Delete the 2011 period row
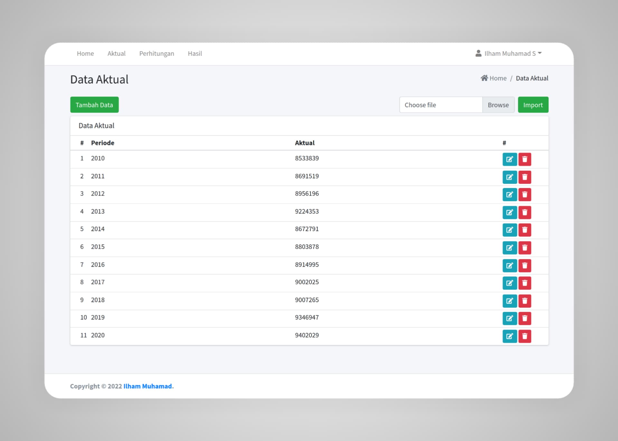 (x=525, y=177)
